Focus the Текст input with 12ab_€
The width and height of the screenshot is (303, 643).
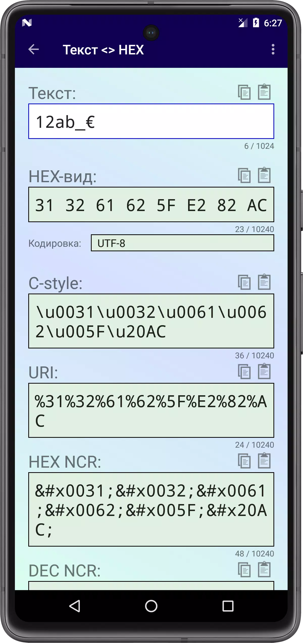click(x=151, y=121)
